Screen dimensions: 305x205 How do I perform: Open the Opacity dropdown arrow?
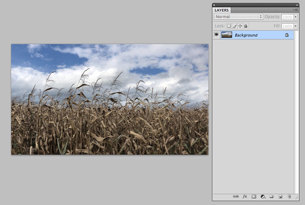pyautogui.click(x=296, y=17)
